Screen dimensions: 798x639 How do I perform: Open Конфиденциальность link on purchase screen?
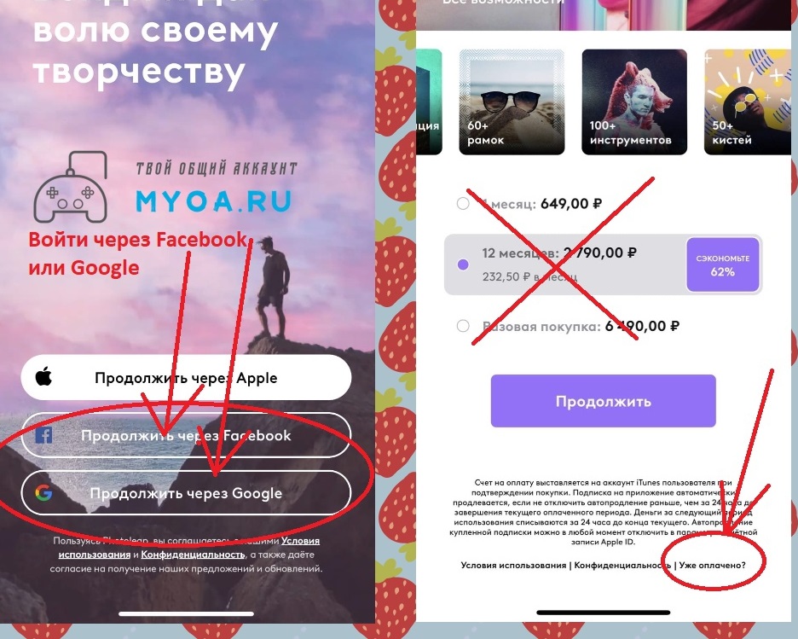tap(622, 565)
